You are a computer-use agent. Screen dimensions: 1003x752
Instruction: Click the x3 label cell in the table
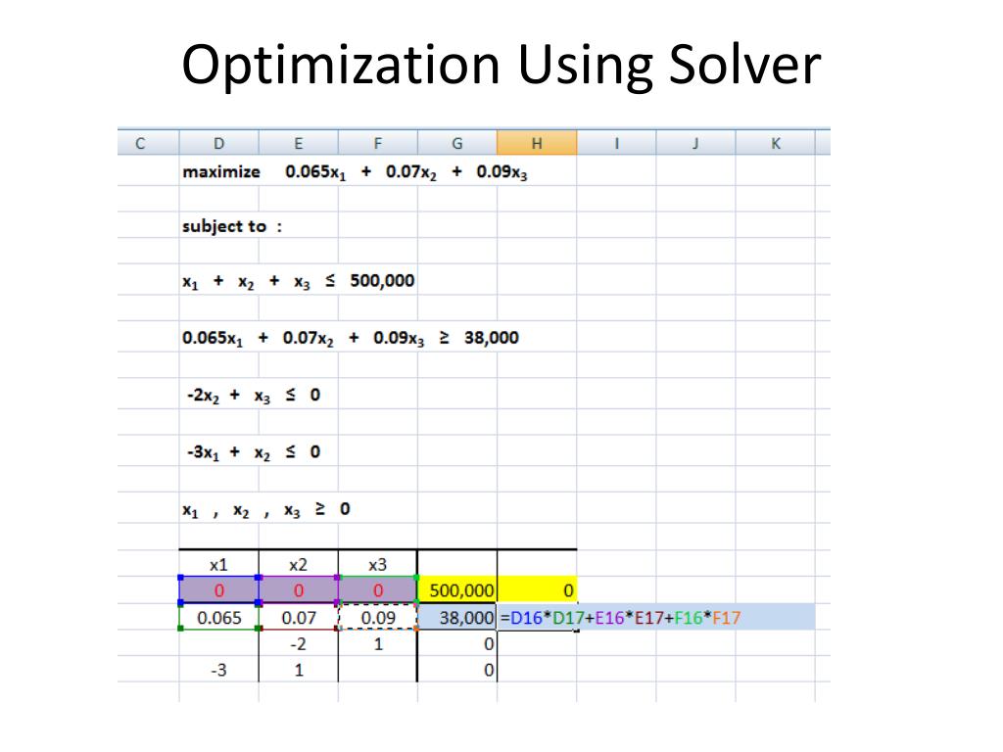pyautogui.click(x=377, y=565)
